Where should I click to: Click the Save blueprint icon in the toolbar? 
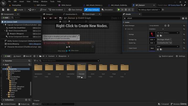3,10
